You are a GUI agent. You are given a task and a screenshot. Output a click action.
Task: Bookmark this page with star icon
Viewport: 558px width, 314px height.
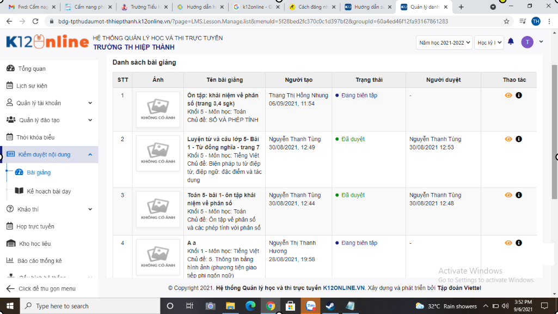pos(506,21)
